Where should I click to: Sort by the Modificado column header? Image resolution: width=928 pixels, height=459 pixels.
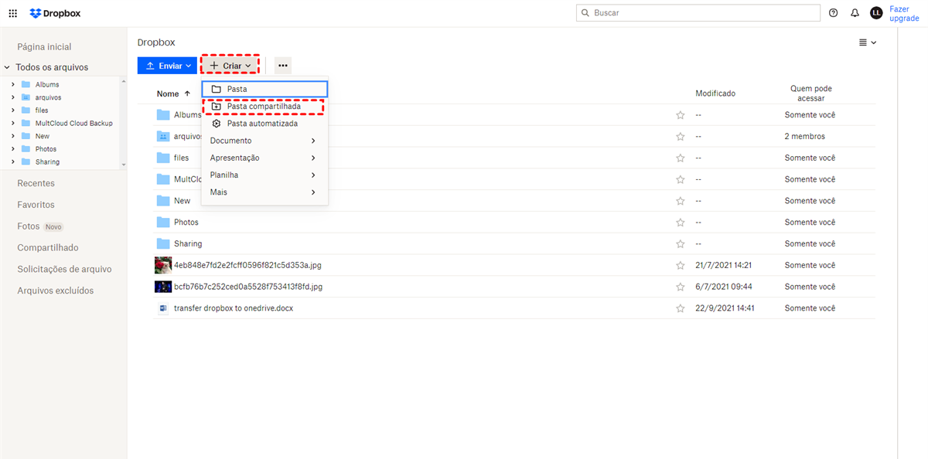[715, 93]
